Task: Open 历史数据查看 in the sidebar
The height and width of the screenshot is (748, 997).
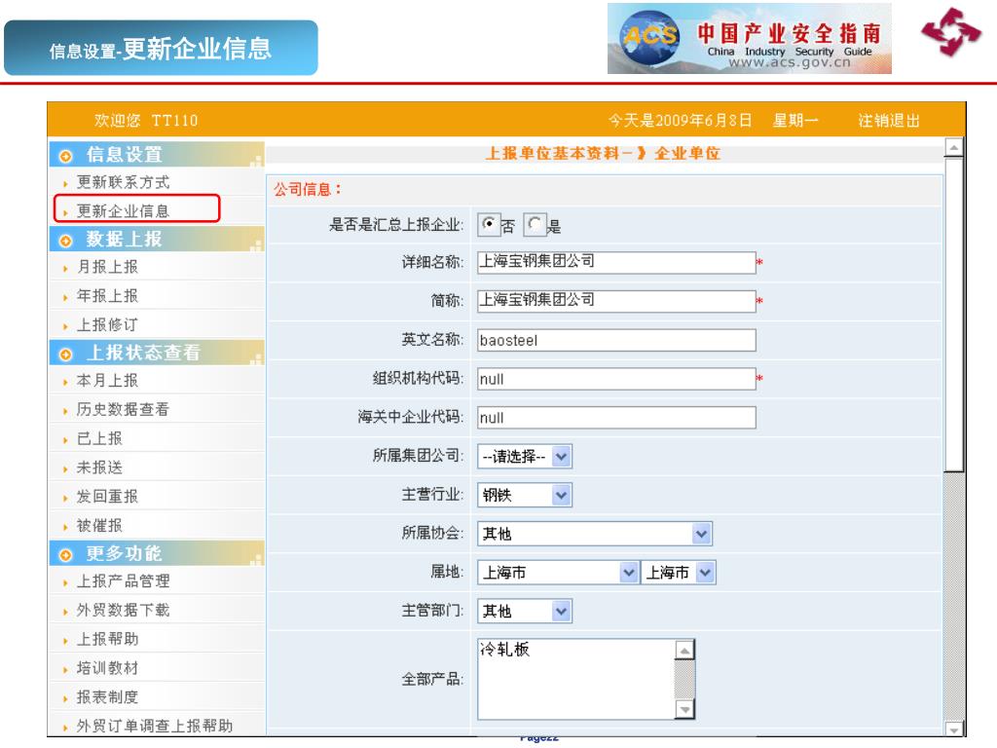Action: [x=123, y=410]
